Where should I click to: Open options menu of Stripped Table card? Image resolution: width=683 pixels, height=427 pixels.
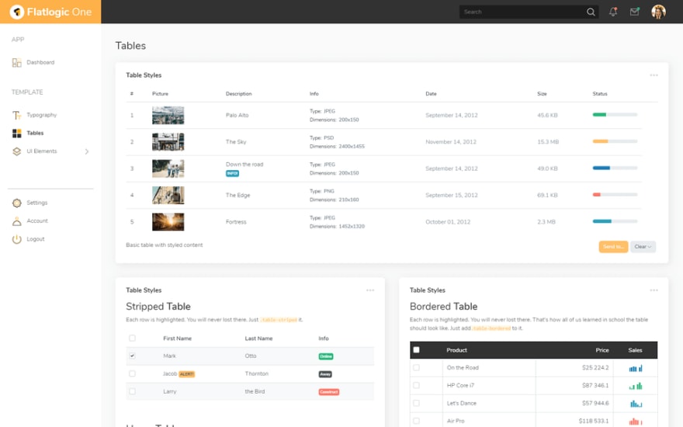tap(370, 290)
